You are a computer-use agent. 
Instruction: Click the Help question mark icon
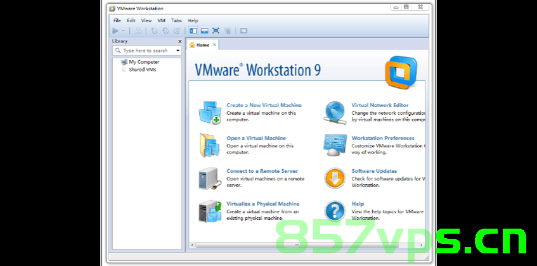point(335,211)
